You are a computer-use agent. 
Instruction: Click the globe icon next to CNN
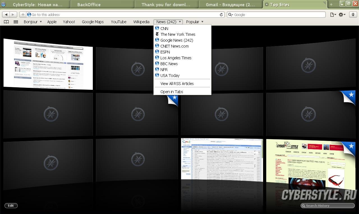tap(157, 28)
